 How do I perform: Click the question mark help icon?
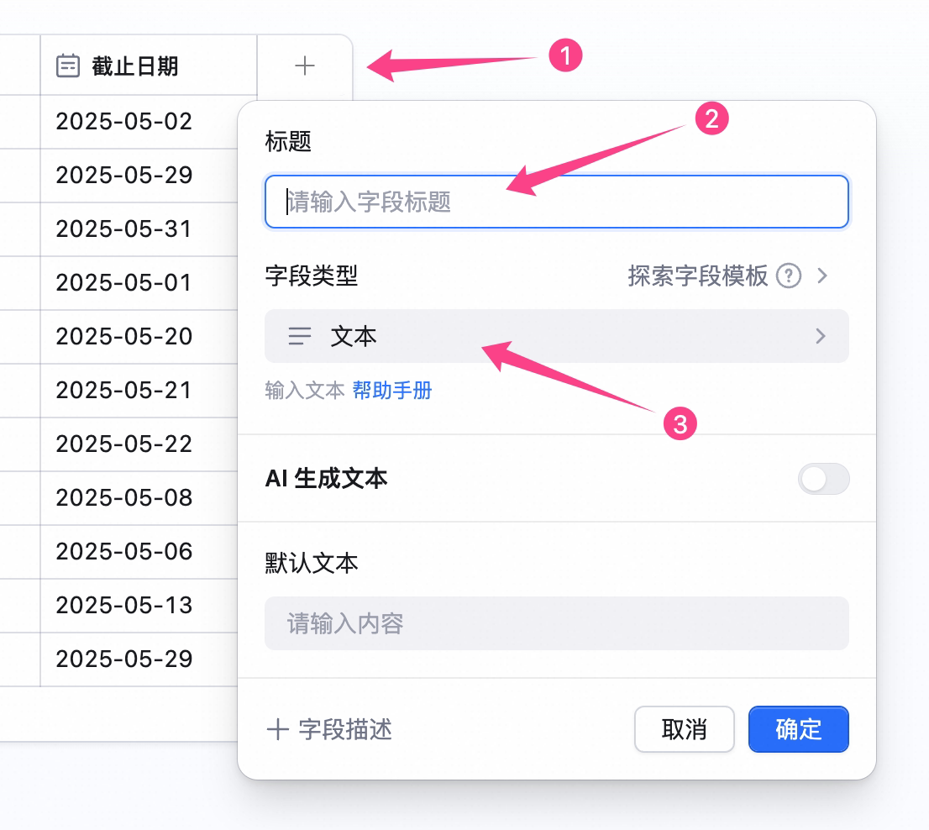pos(789,276)
